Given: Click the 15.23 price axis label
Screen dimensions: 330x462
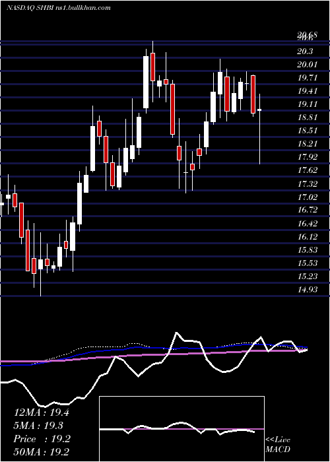Looking at the screenshot, I should click(308, 276).
